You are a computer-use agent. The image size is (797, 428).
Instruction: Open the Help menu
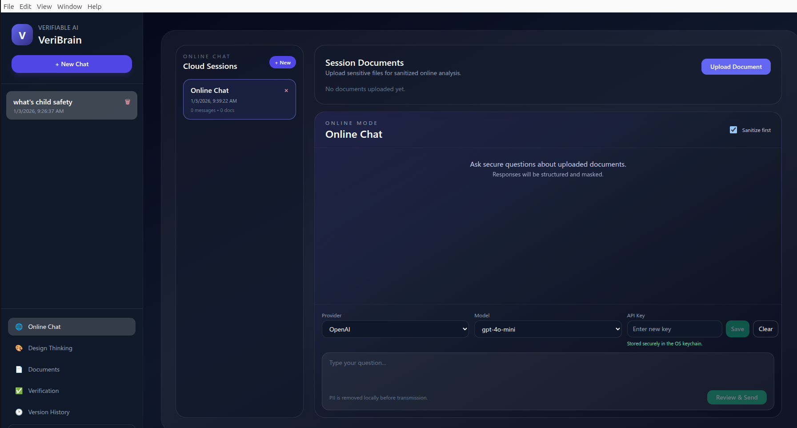tap(94, 6)
